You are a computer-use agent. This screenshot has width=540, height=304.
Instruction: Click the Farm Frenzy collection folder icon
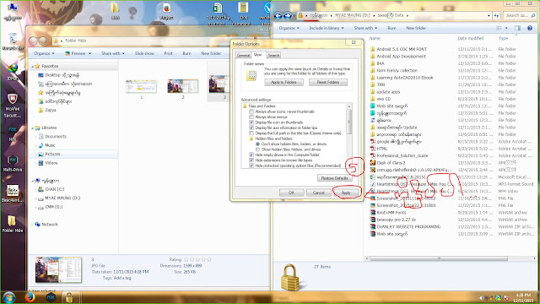coord(372,70)
